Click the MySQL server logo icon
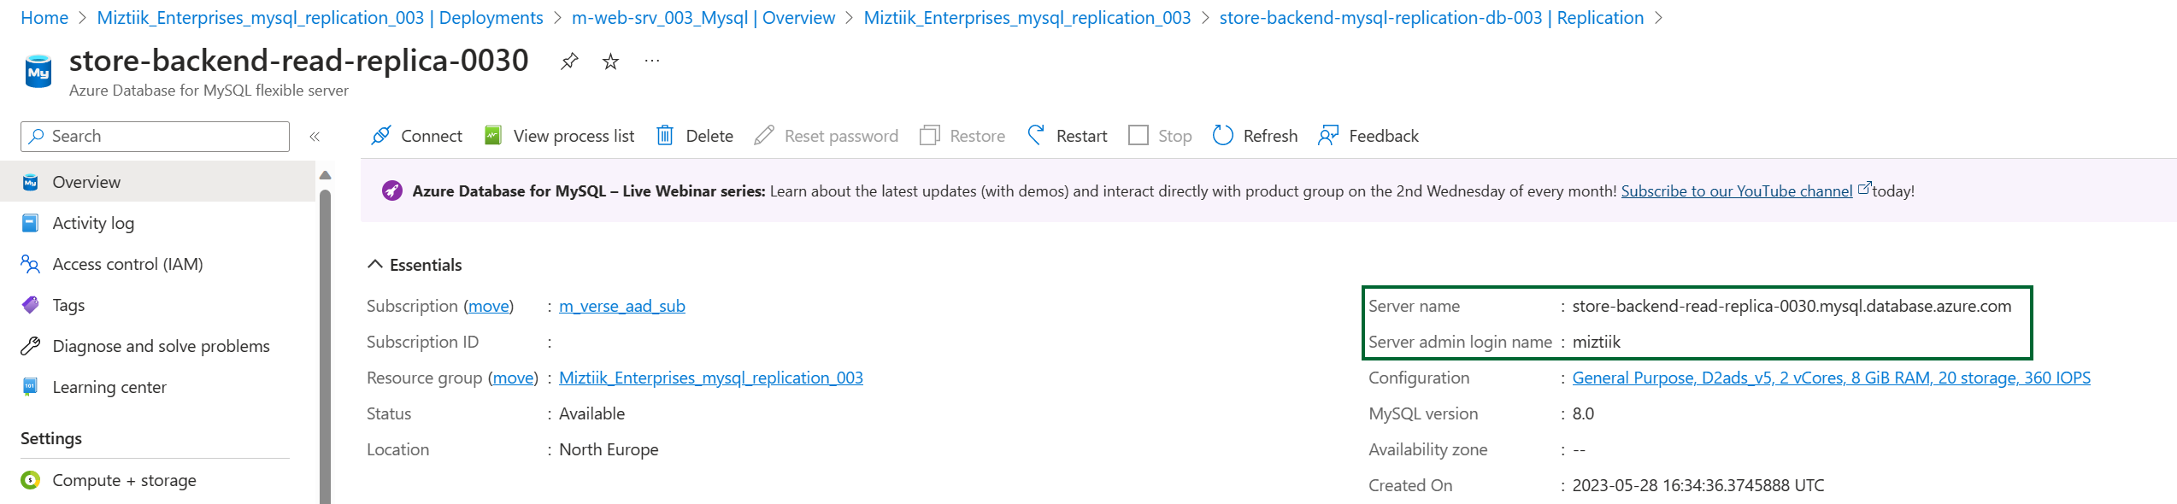 (x=38, y=72)
